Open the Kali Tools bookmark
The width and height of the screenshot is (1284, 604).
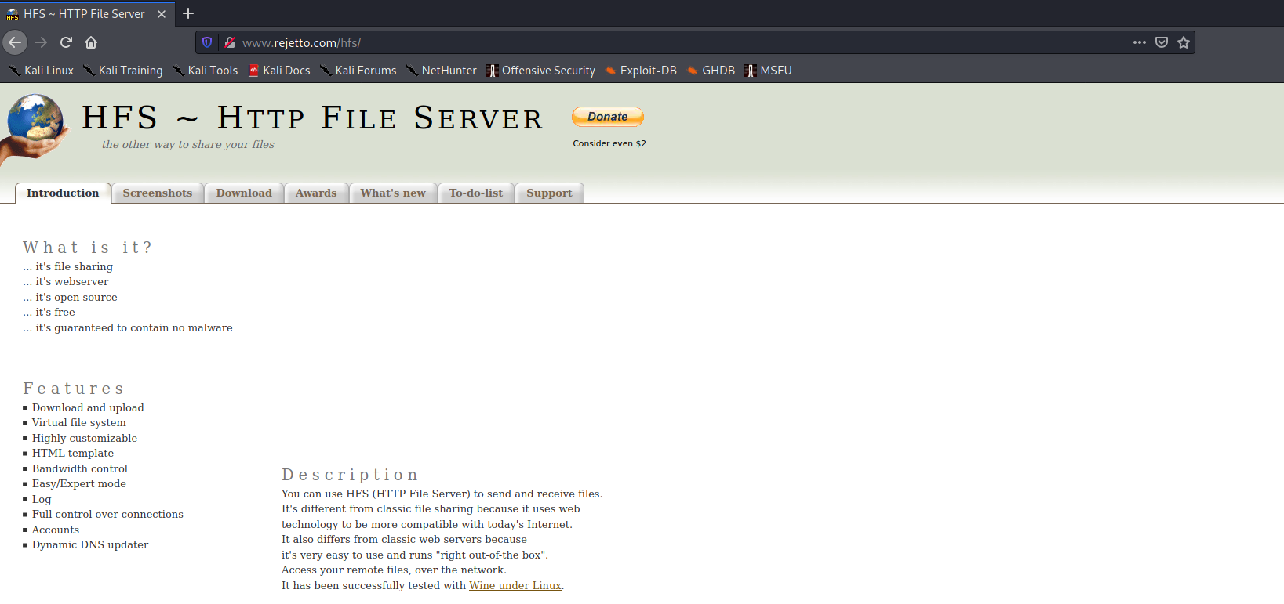click(x=206, y=71)
